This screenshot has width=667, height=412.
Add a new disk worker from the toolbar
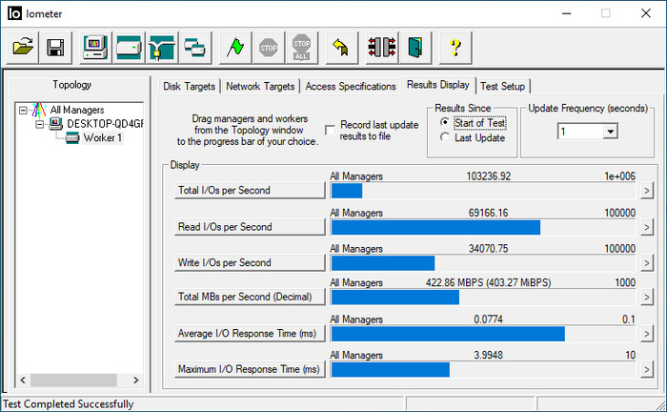pyautogui.click(x=129, y=46)
